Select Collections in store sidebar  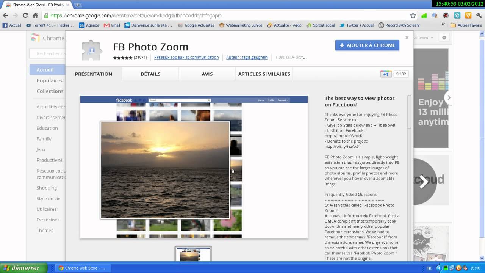(x=50, y=91)
